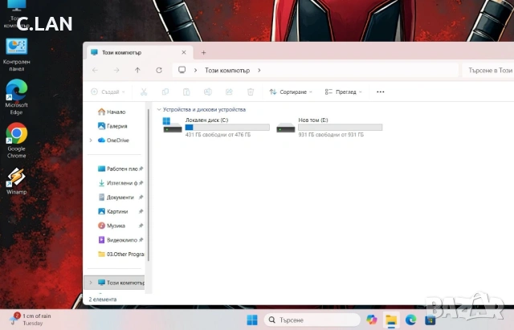Go forward with the right arrow
Screen dimensions: 514x330
[116, 70]
